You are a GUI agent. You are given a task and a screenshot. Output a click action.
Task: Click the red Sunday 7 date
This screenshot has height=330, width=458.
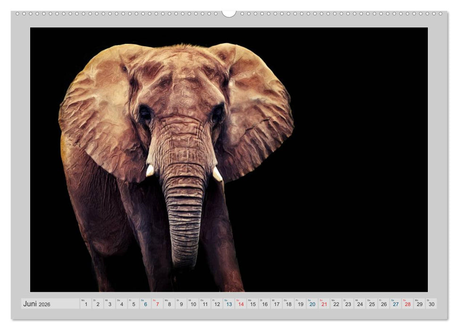point(157,304)
